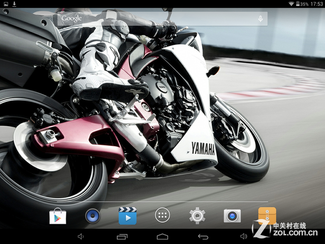
Task: Tap the volume up navigation button
Action: (x=244, y=236)
